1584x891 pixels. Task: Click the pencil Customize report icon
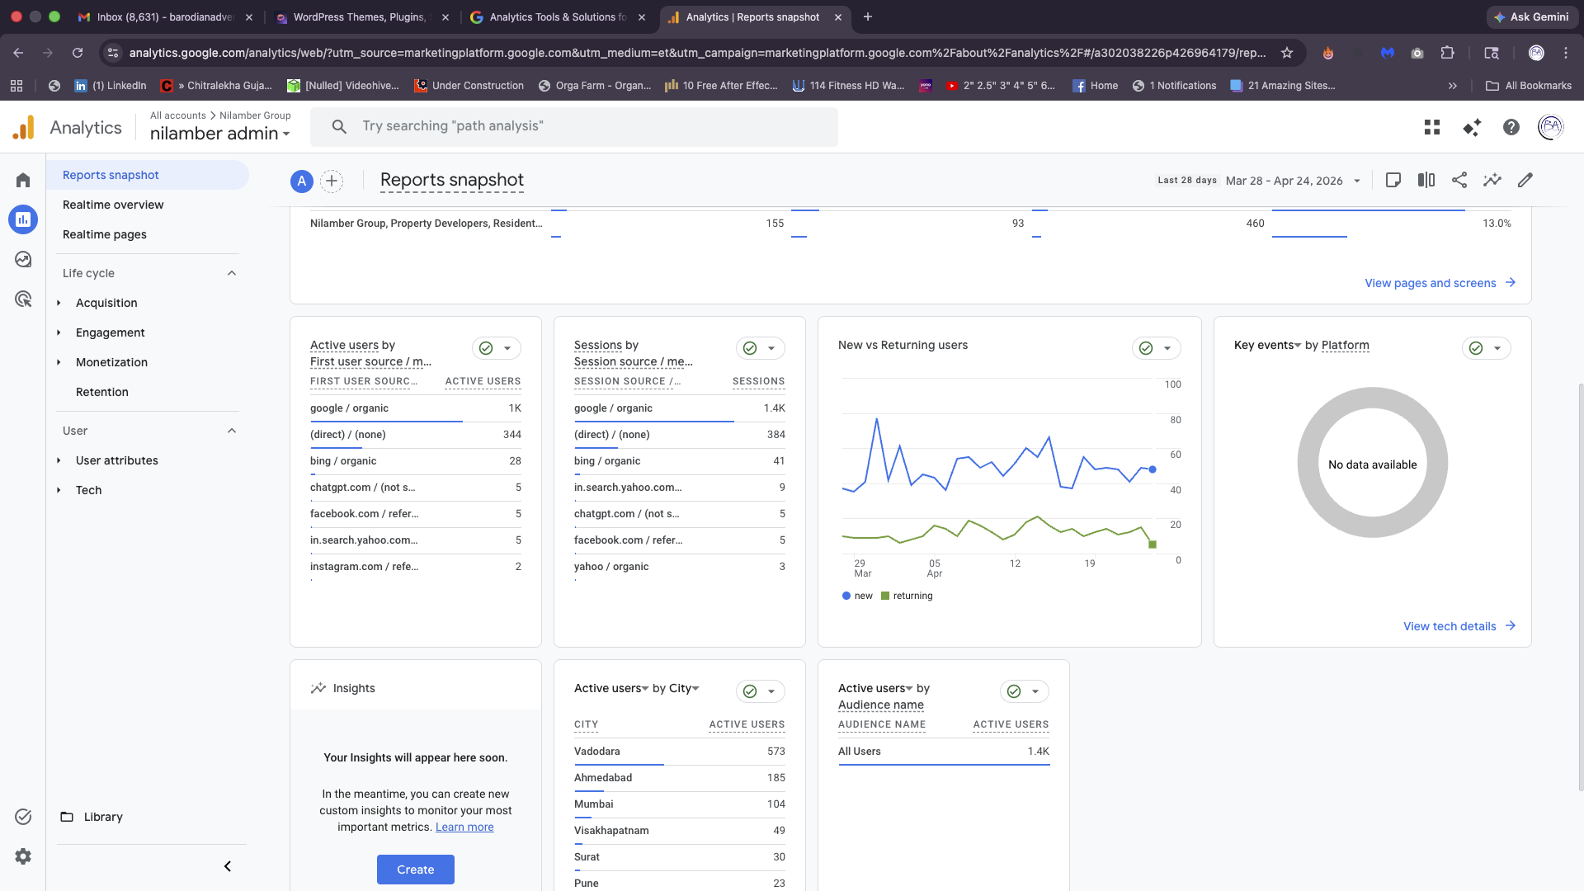1525,180
